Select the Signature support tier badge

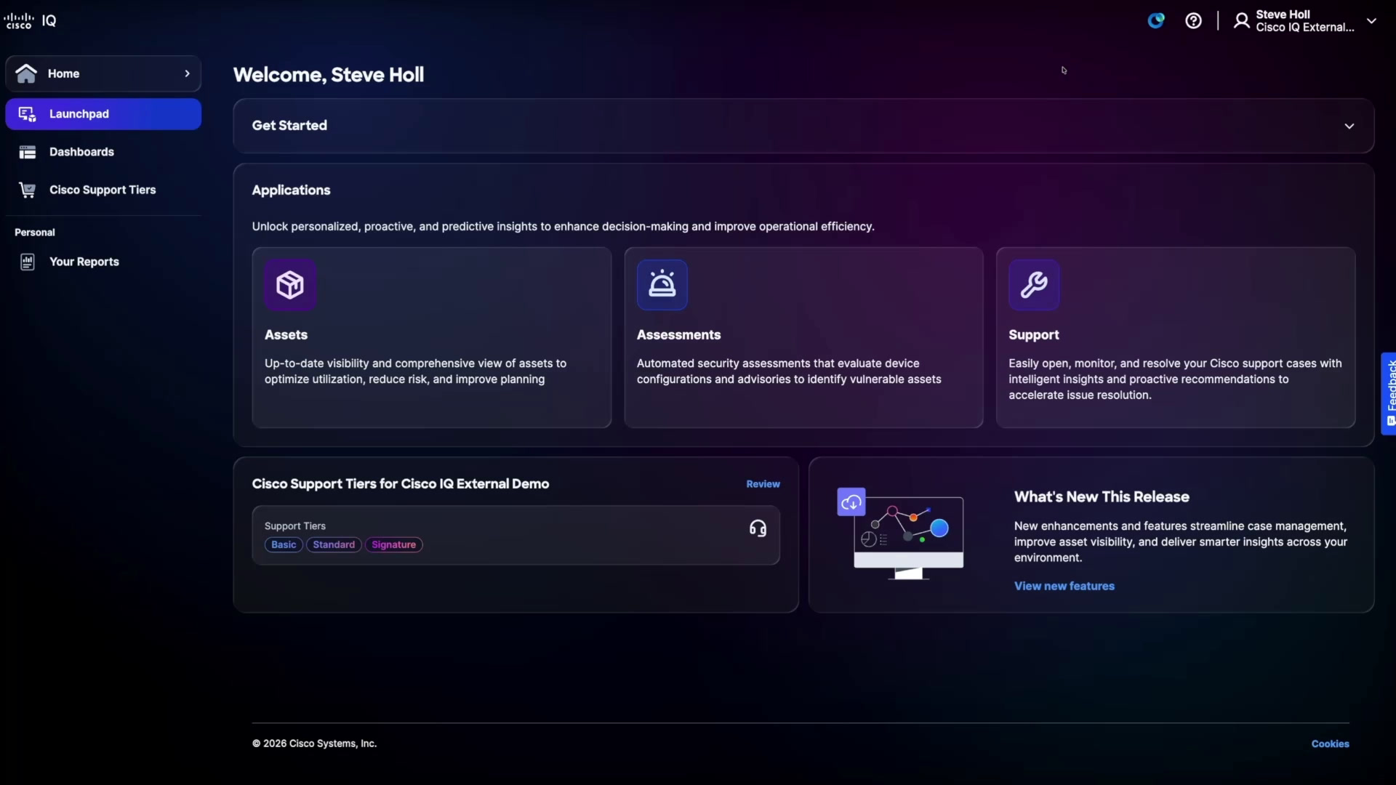point(393,544)
